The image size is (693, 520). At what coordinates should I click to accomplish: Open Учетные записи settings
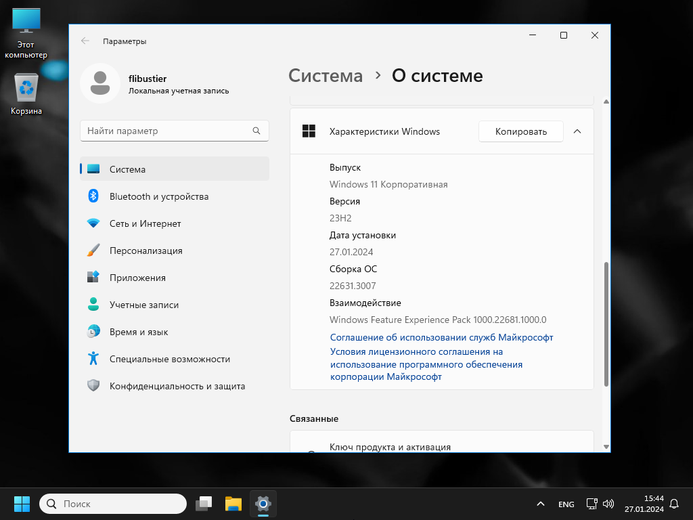[x=175, y=304]
